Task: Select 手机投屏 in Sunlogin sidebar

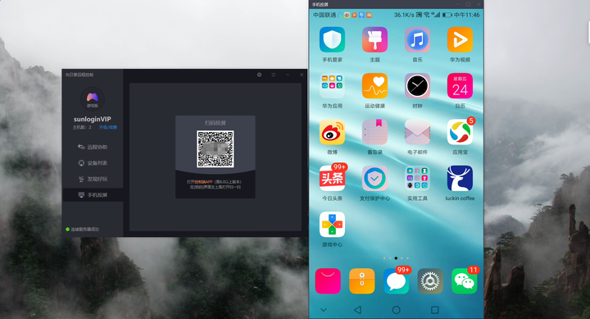Action: coord(93,194)
